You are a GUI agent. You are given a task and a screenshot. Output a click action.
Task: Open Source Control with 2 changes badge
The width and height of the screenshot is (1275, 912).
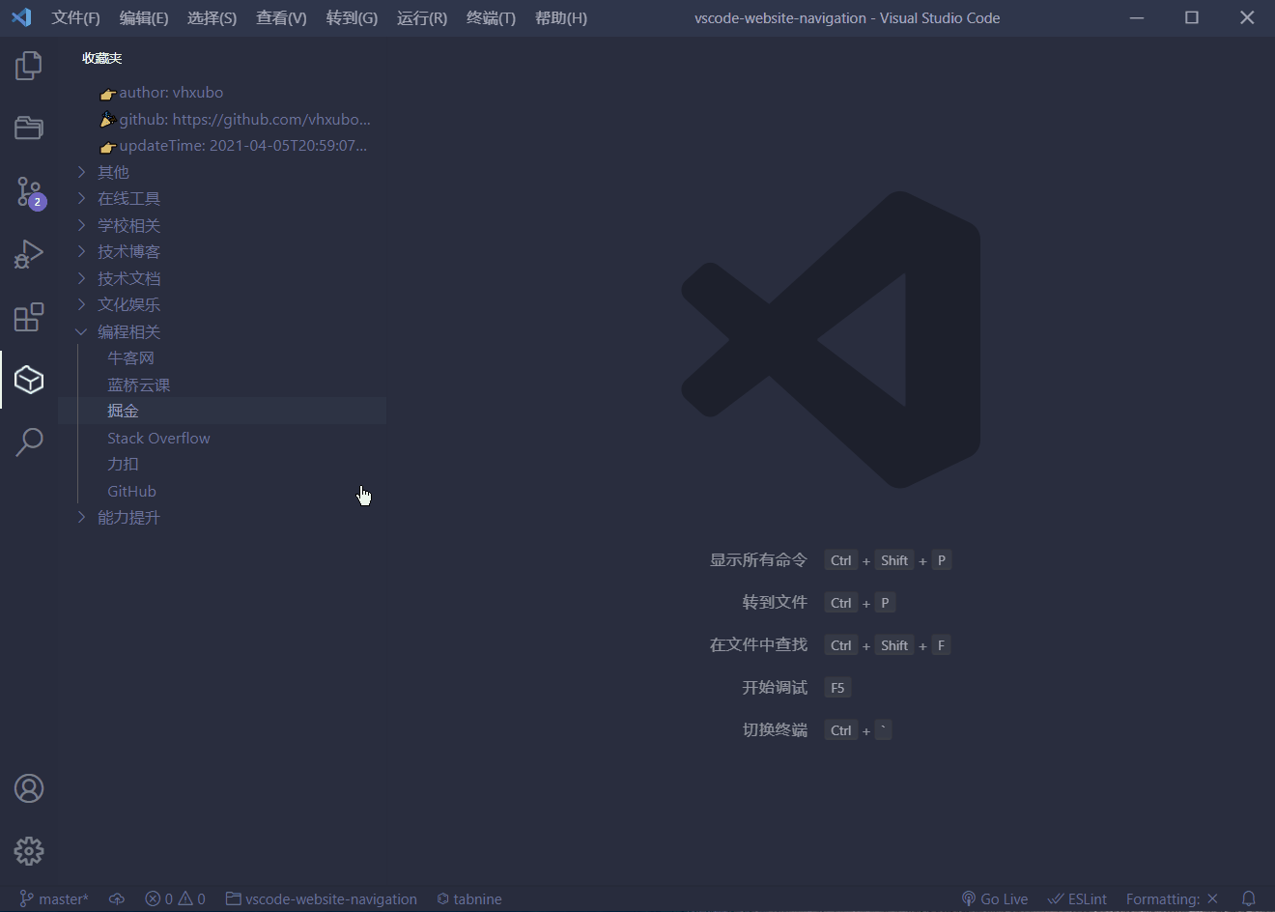[30, 192]
